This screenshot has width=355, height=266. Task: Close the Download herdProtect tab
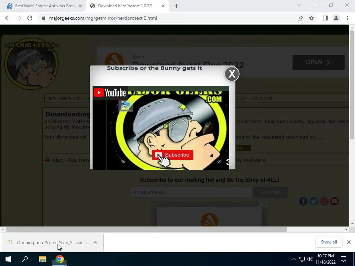coord(163,6)
